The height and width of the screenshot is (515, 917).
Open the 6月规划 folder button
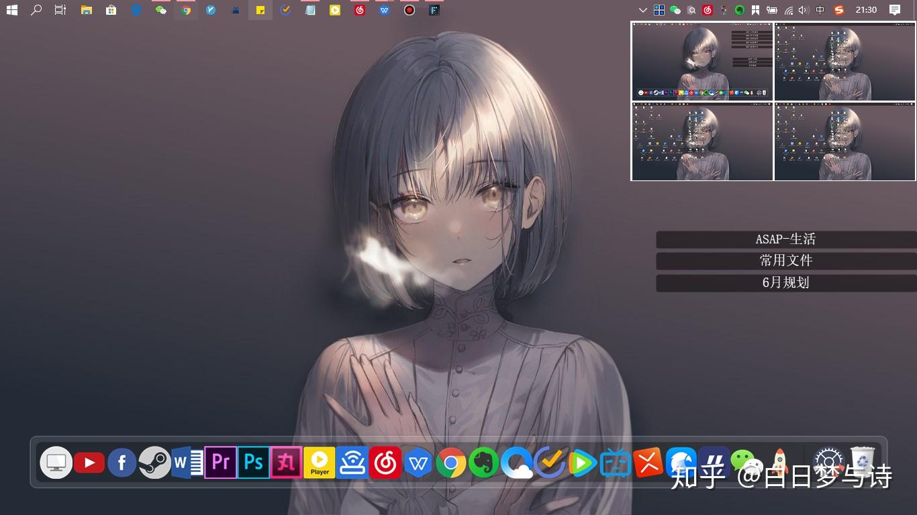click(786, 283)
